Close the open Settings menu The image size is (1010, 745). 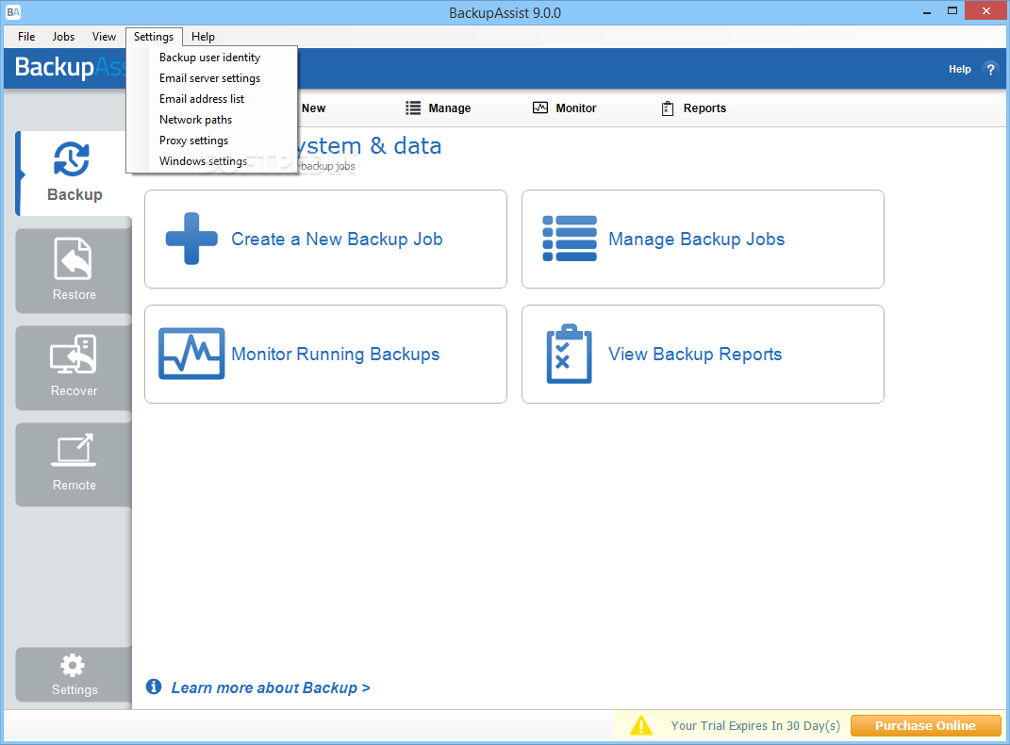(154, 37)
